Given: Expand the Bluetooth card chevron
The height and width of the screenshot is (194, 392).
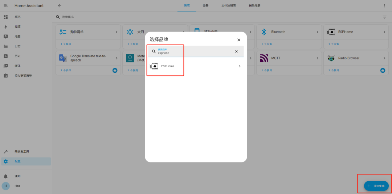Looking at the screenshot, I should tap(318, 32).
